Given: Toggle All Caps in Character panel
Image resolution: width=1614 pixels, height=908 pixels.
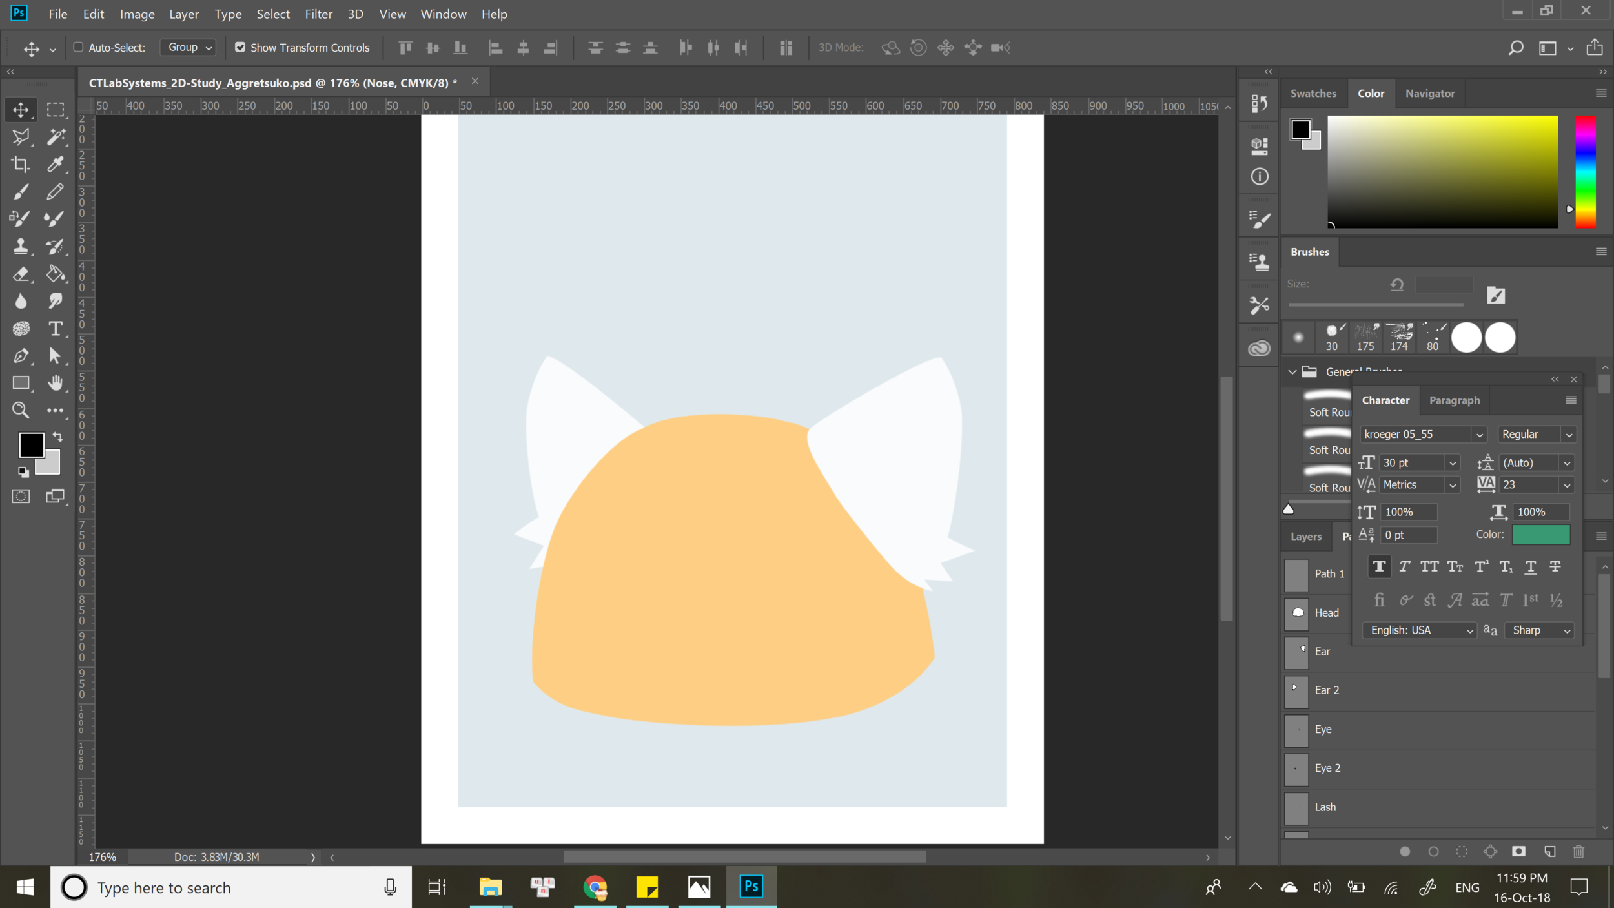Looking at the screenshot, I should tap(1429, 566).
